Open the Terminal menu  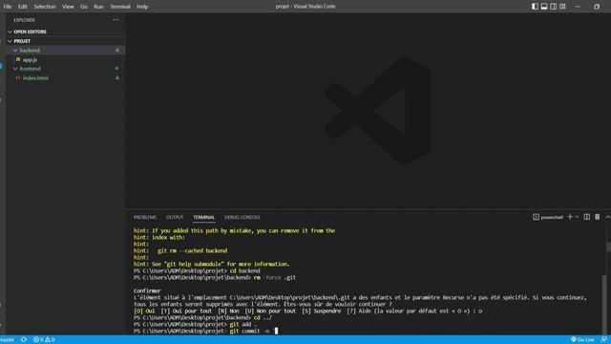[120, 7]
